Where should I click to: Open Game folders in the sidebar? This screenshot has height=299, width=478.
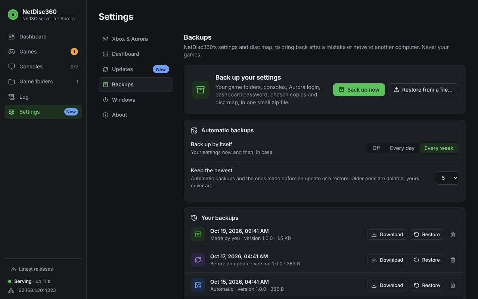point(43,81)
